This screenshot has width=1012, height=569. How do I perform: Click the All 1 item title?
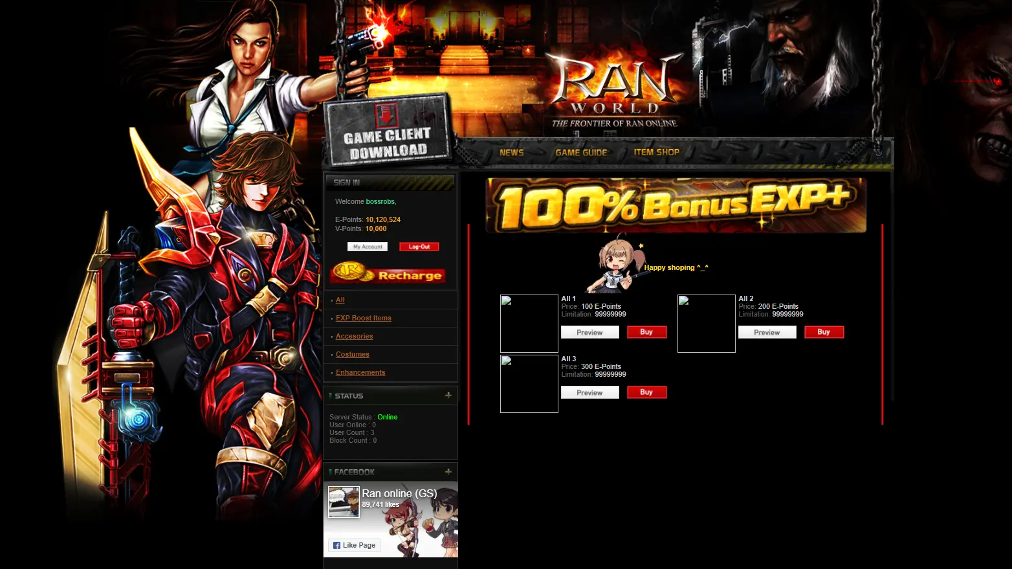[x=568, y=298]
